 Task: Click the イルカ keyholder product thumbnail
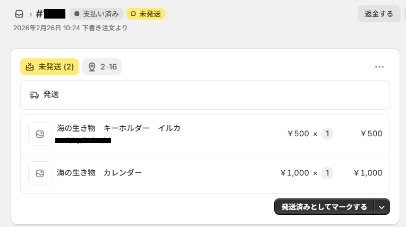[40, 134]
